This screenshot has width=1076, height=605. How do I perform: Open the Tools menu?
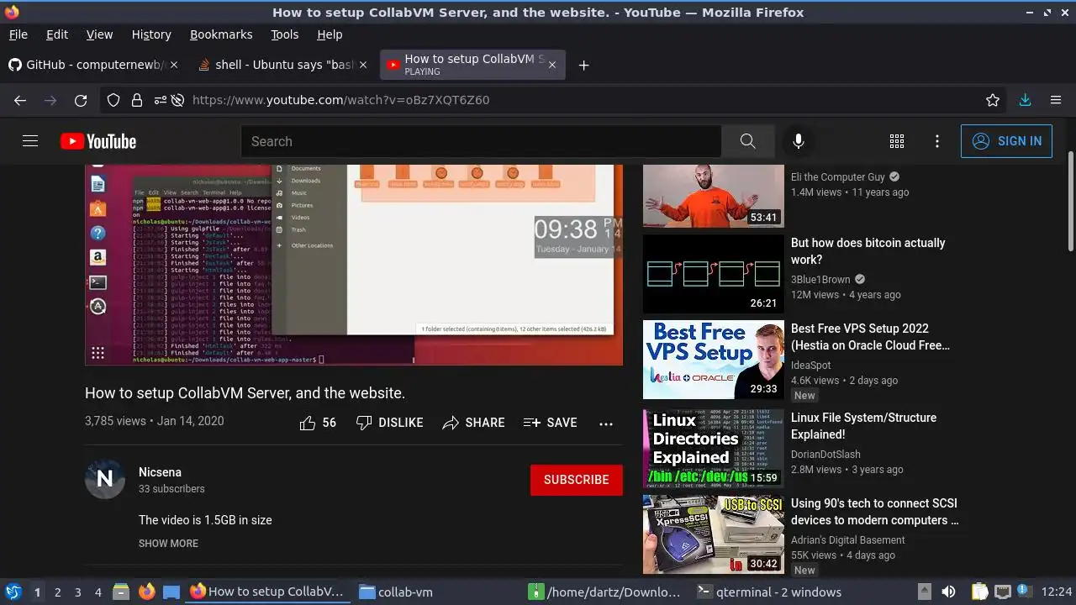click(x=285, y=34)
